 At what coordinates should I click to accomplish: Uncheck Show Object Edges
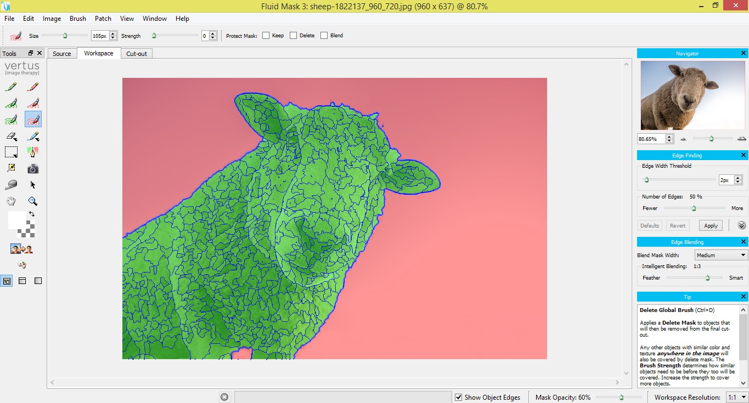tap(458, 397)
